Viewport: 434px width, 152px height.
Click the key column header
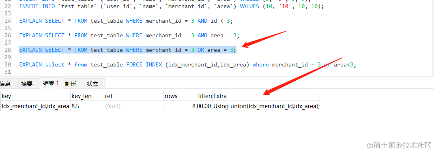click(x=35, y=96)
